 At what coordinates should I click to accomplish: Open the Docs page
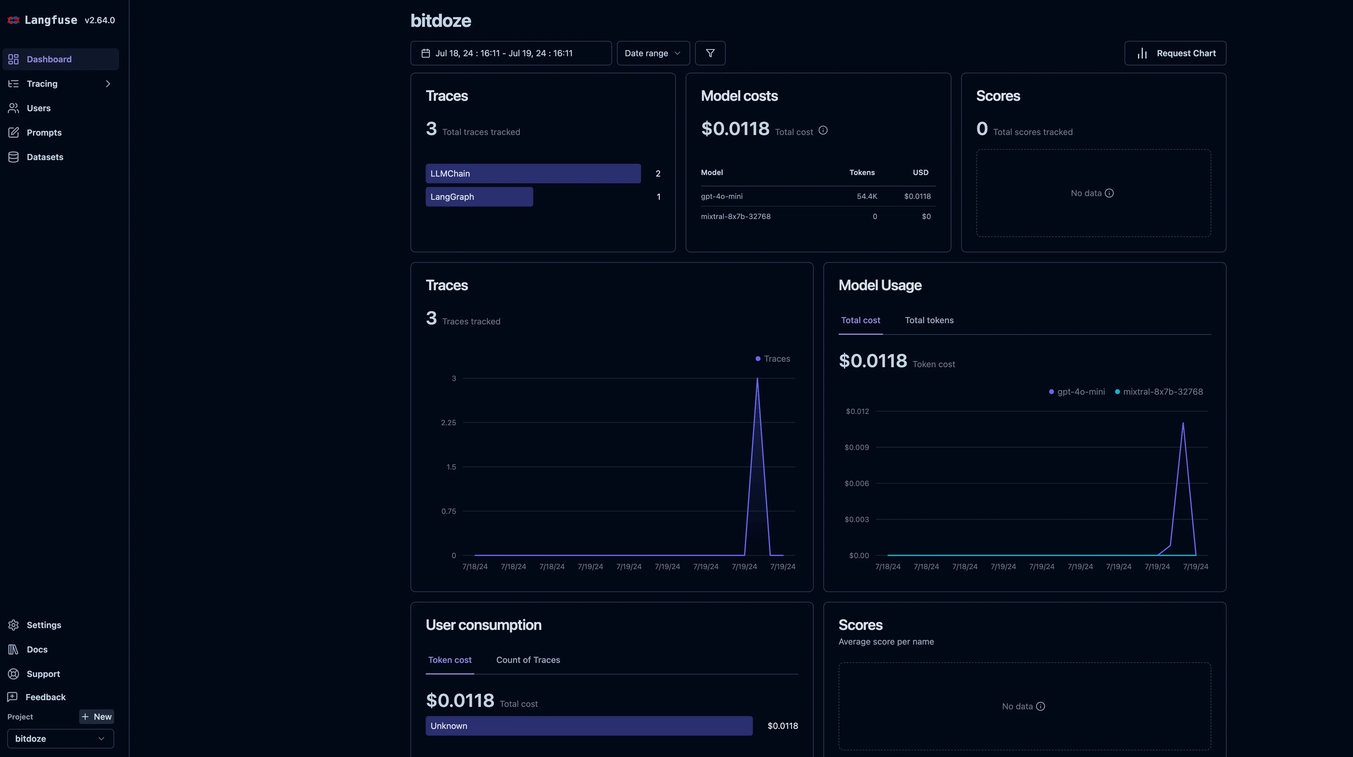(x=37, y=649)
